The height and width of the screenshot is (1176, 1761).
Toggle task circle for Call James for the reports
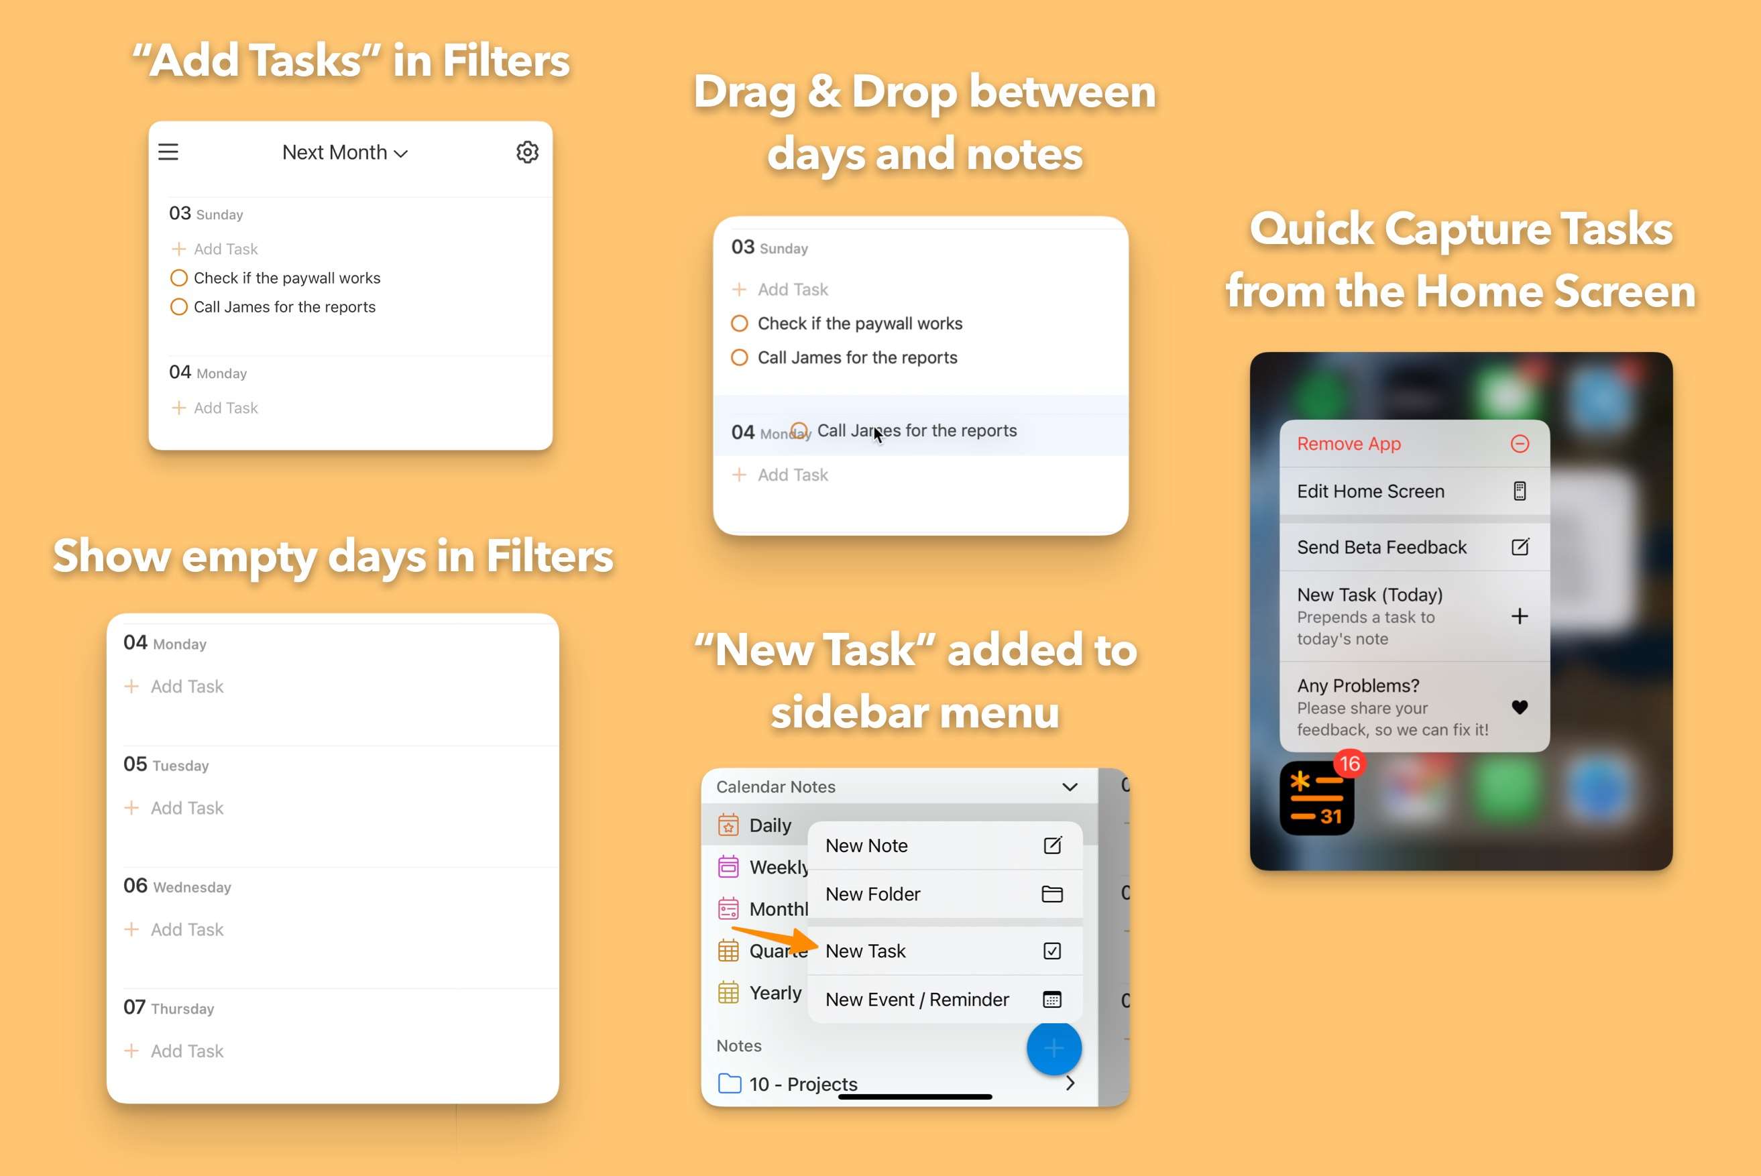point(177,306)
